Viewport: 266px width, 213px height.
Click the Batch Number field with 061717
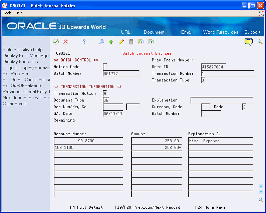(x=121, y=73)
